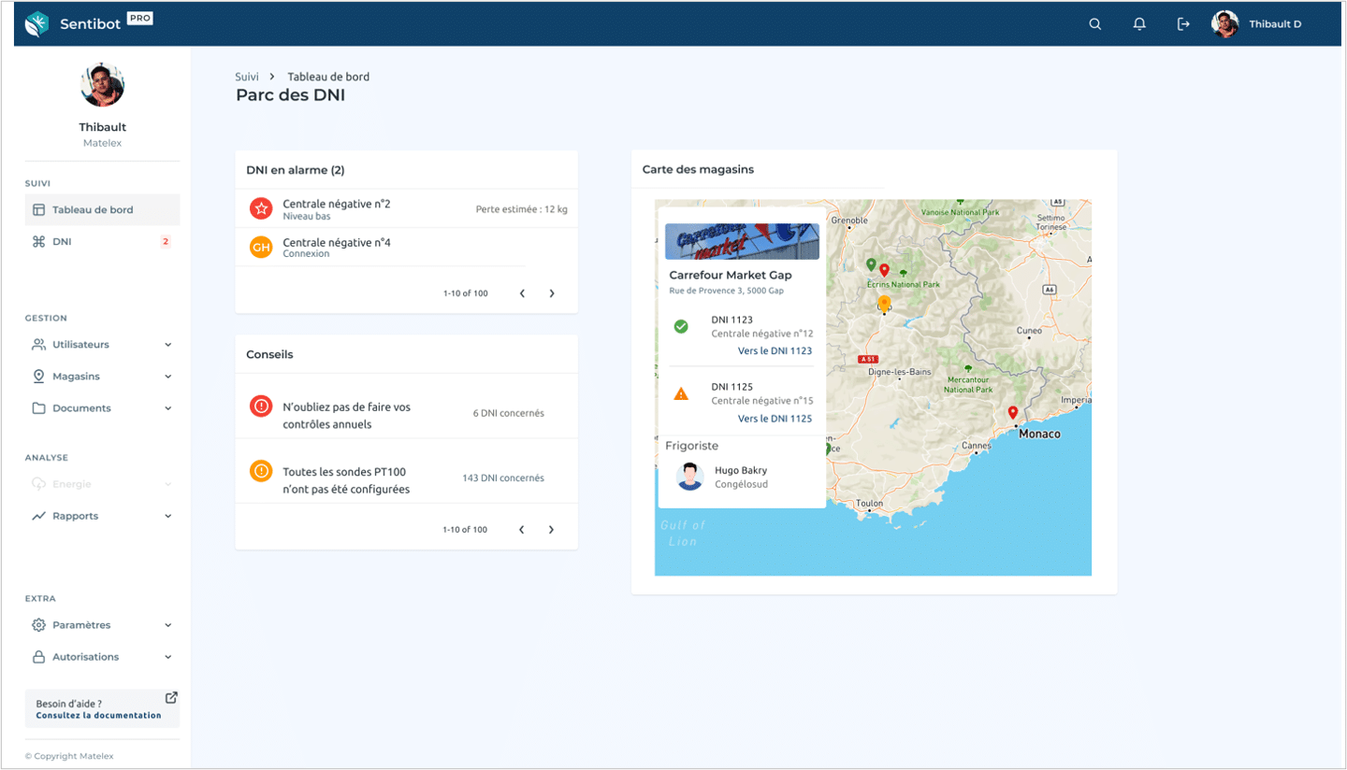The image size is (1347, 770).
Task: Click the orange warning icon for DNI 1125
Action: point(681,393)
